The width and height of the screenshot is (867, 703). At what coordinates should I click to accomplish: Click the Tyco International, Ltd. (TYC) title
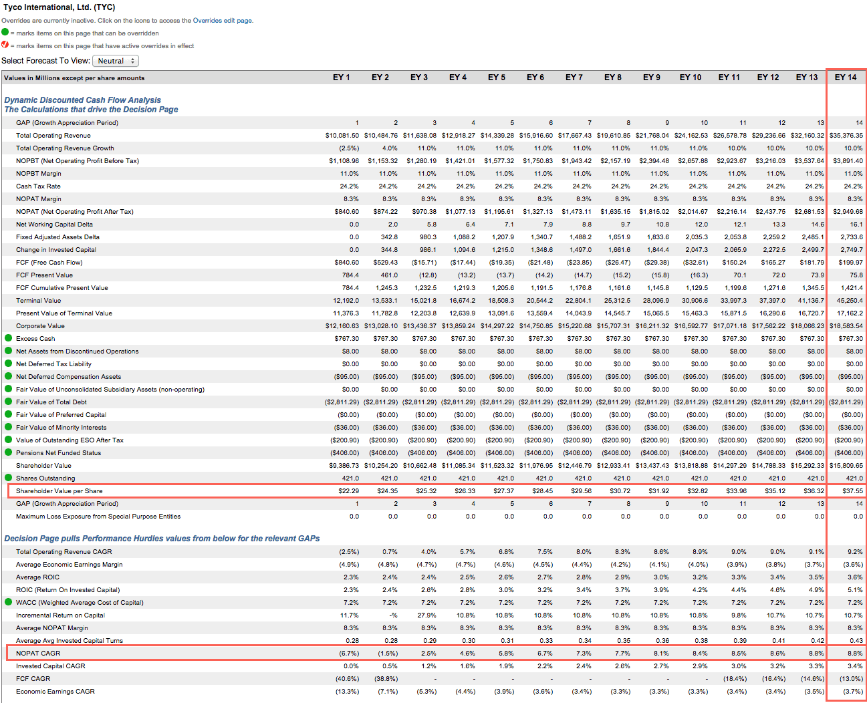pos(59,7)
